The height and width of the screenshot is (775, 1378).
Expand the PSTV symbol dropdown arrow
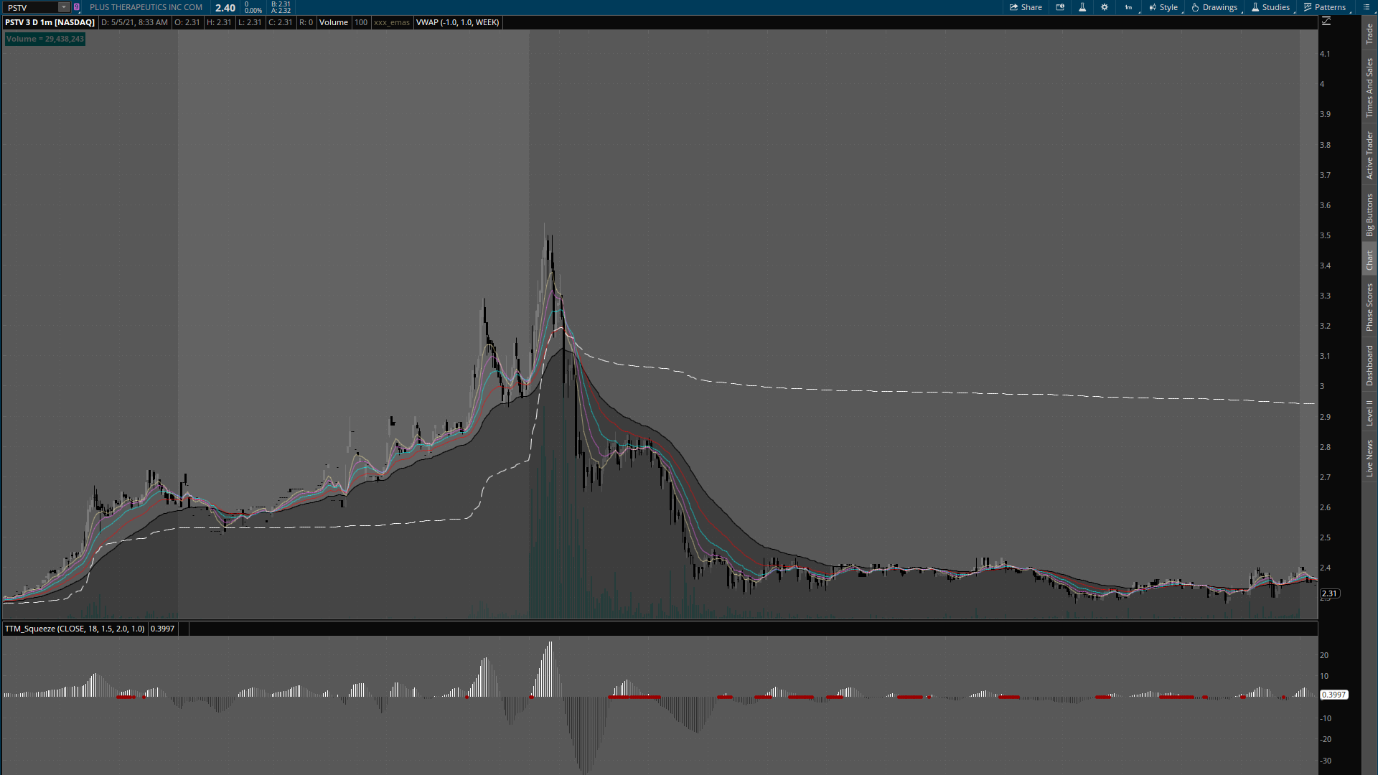tap(63, 7)
